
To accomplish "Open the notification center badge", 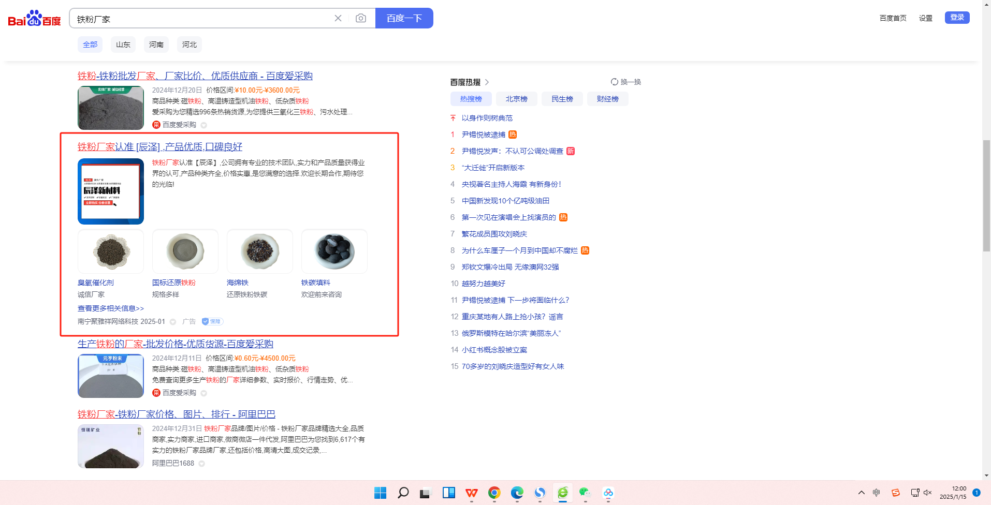I will point(976,493).
